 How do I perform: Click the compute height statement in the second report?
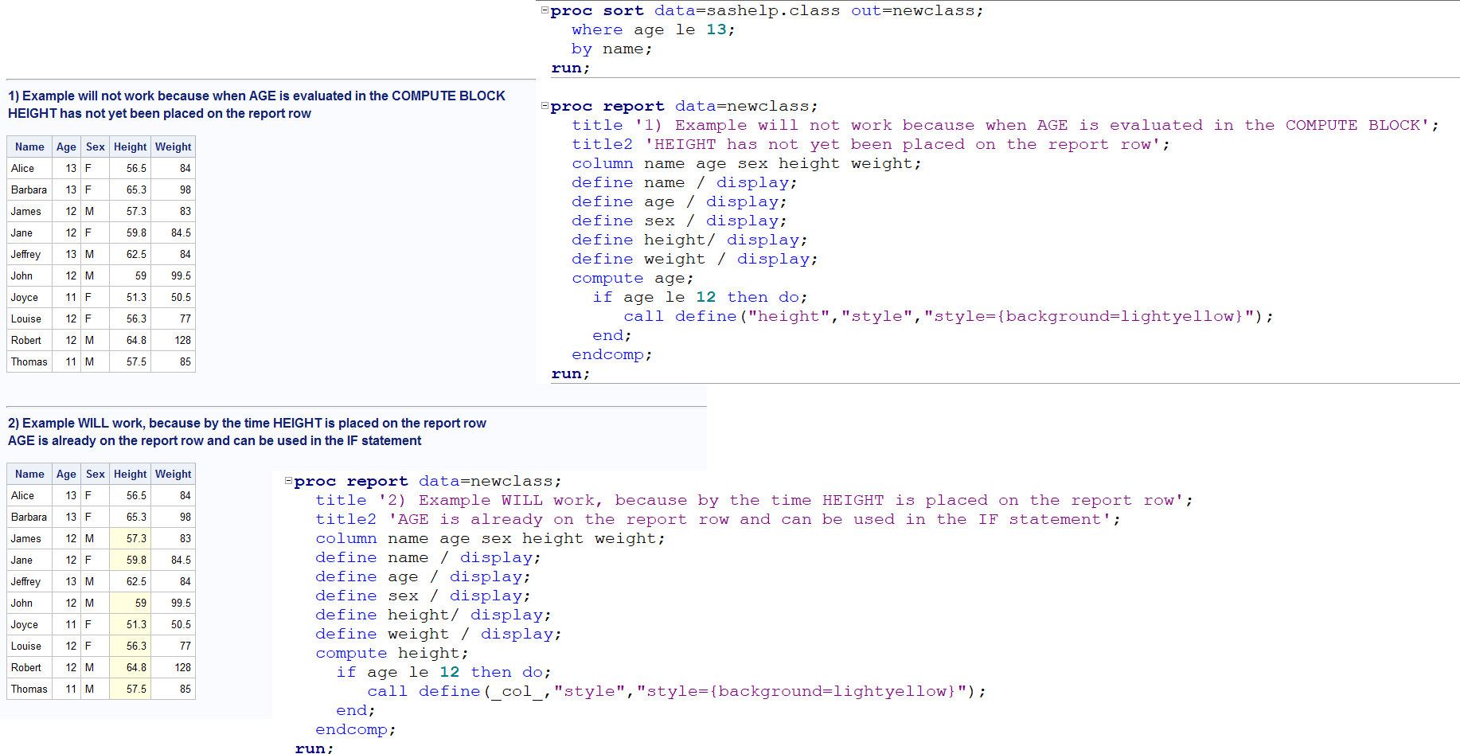[x=382, y=653]
